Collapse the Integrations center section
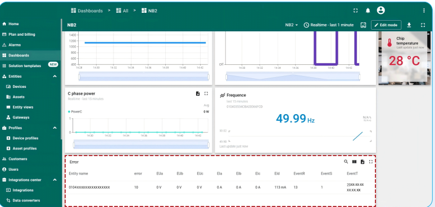Viewport: 435px width, 207px height. click(55, 180)
